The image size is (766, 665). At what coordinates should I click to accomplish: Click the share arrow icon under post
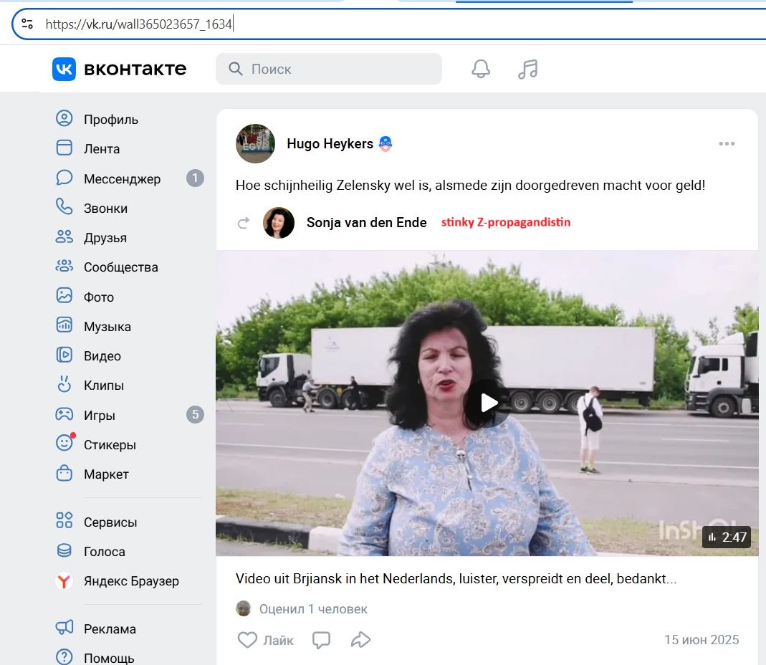(360, 640)
